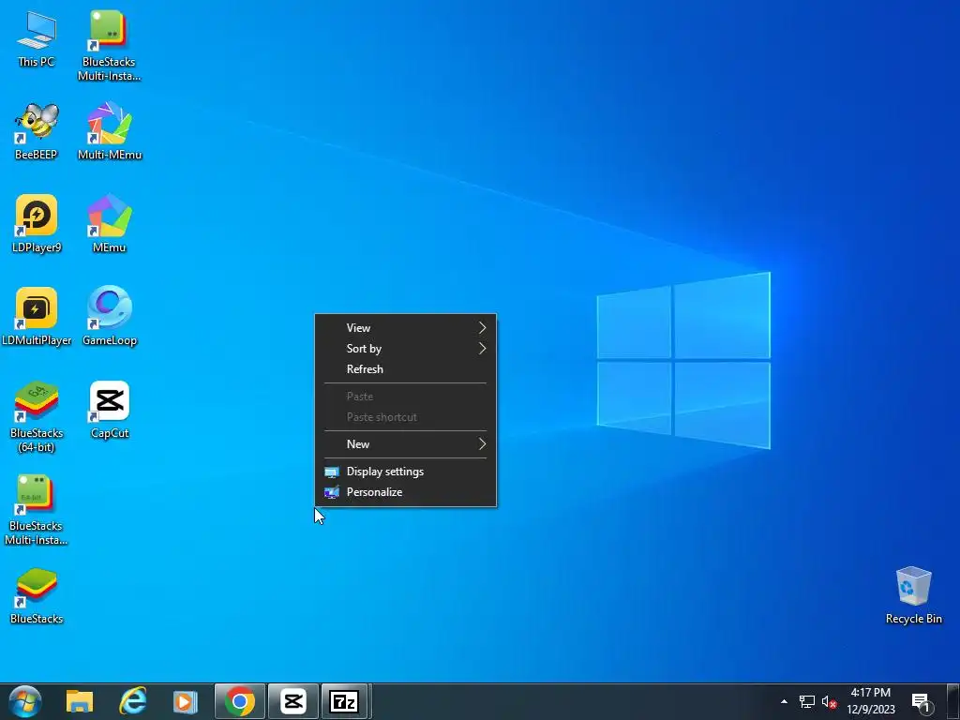The width and height of the screenshot is (960, 720).
Task: Select the BeeBEEP desktop shortcut
Action: click(37, 131)
